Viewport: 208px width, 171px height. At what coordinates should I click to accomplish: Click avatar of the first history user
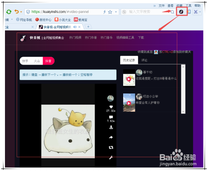(x=139, y=72)
